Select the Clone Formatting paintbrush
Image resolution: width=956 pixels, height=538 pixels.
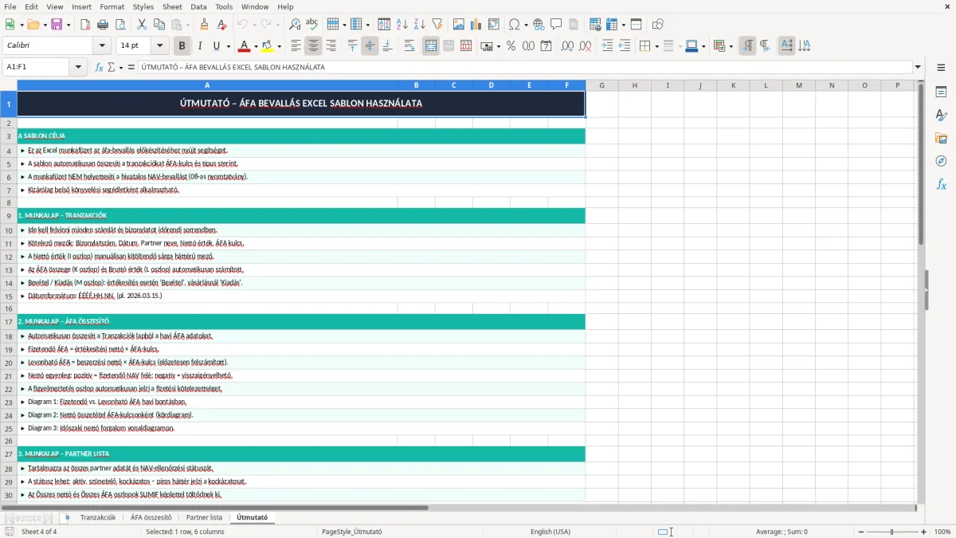pyautogui.click(x=204, y=25)
